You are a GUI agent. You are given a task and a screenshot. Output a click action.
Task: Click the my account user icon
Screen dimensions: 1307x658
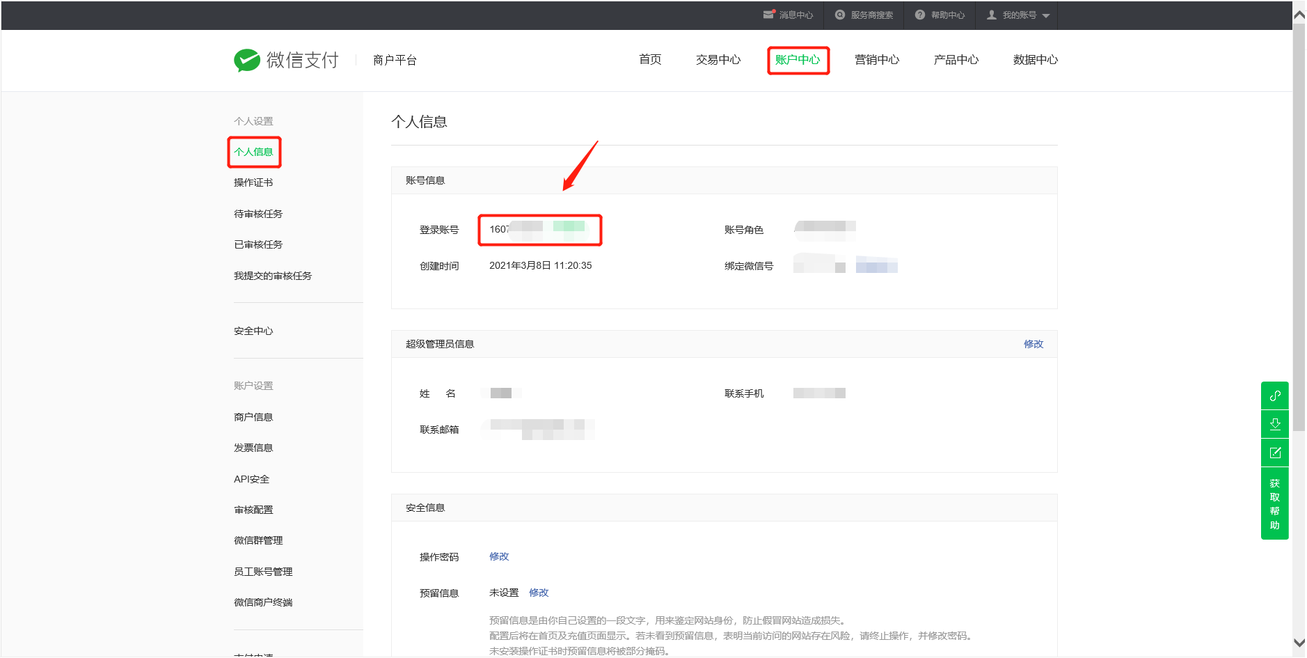(992, 15)
